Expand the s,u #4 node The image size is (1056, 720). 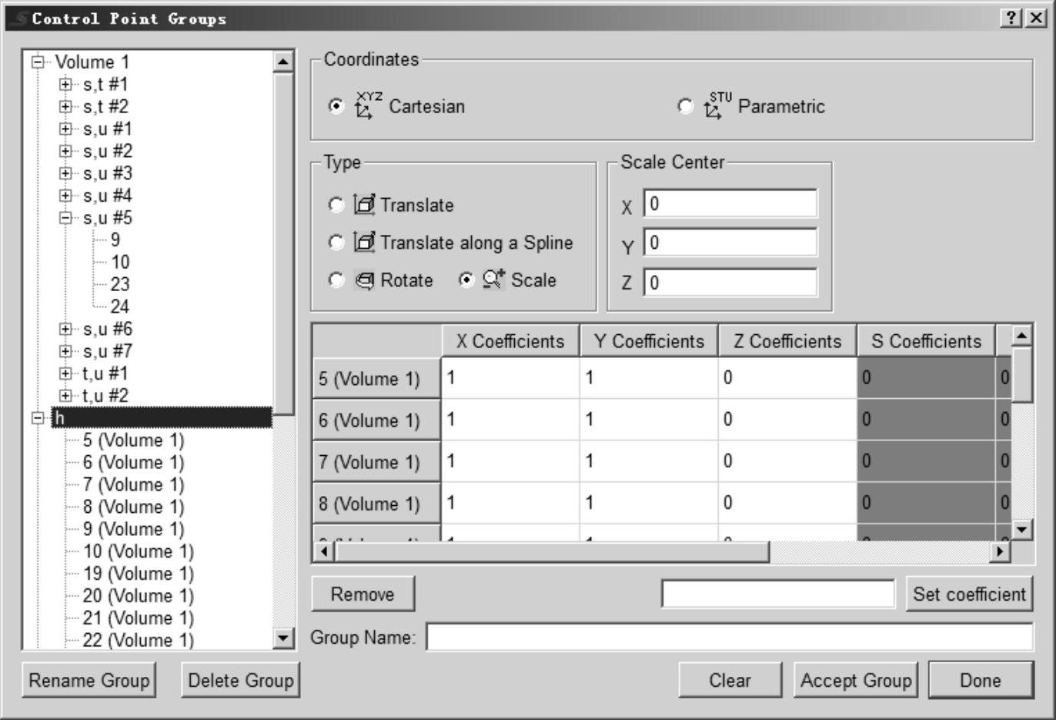[65, 196]
